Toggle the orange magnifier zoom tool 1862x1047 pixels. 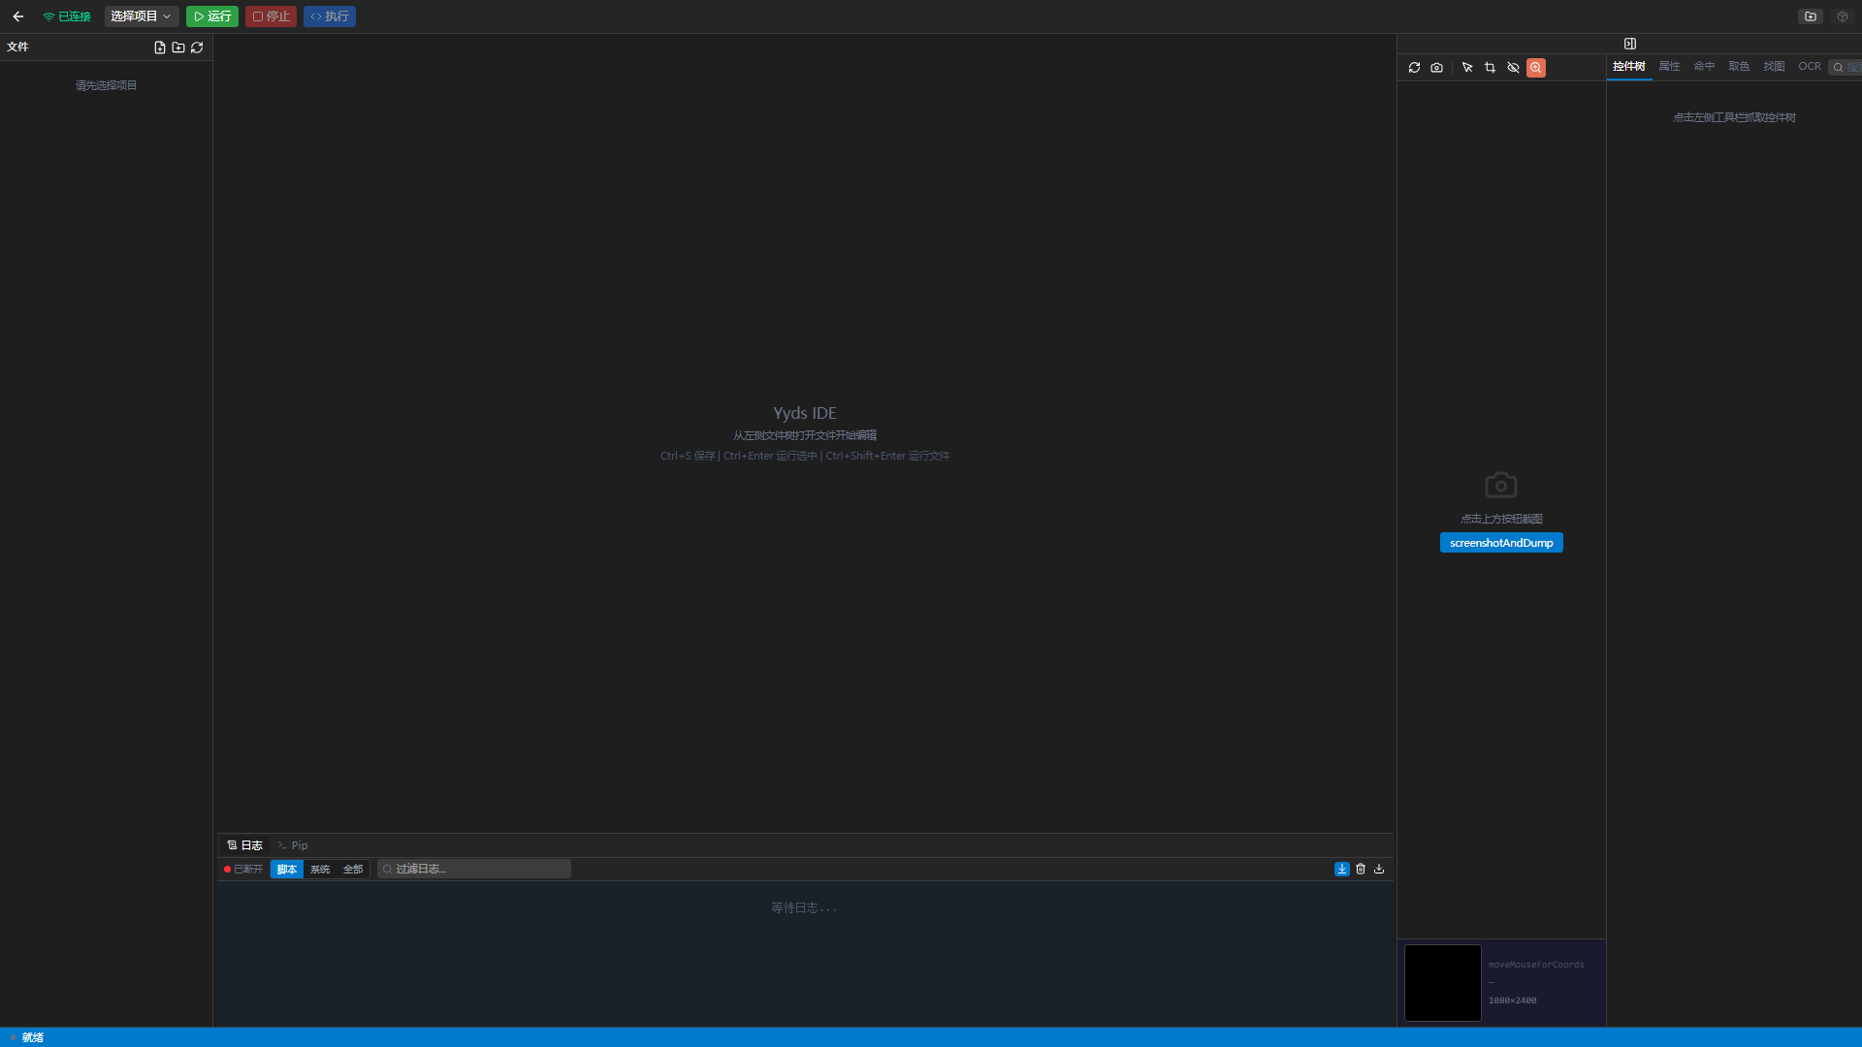point(1536,68)
